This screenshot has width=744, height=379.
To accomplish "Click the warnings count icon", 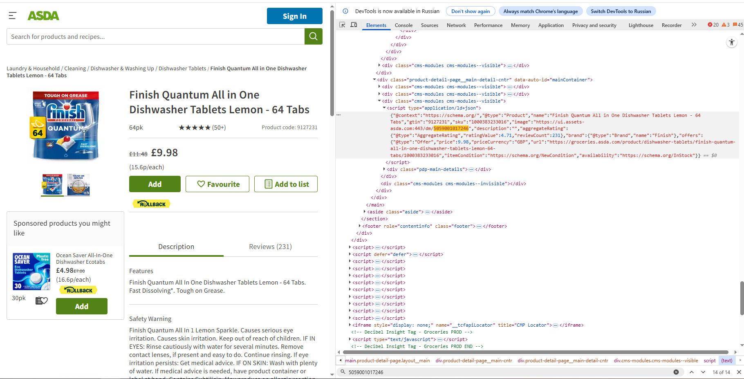I will [x=726, y=25].
